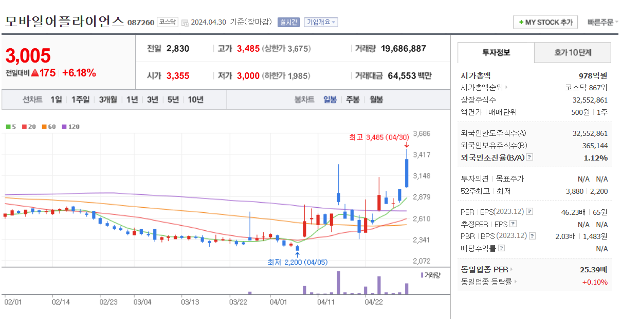The height and width of the screenshot is (319, 621).
Task: Click the 외국인보유주식수 value 365,144
Action: [x=595, y=146]
